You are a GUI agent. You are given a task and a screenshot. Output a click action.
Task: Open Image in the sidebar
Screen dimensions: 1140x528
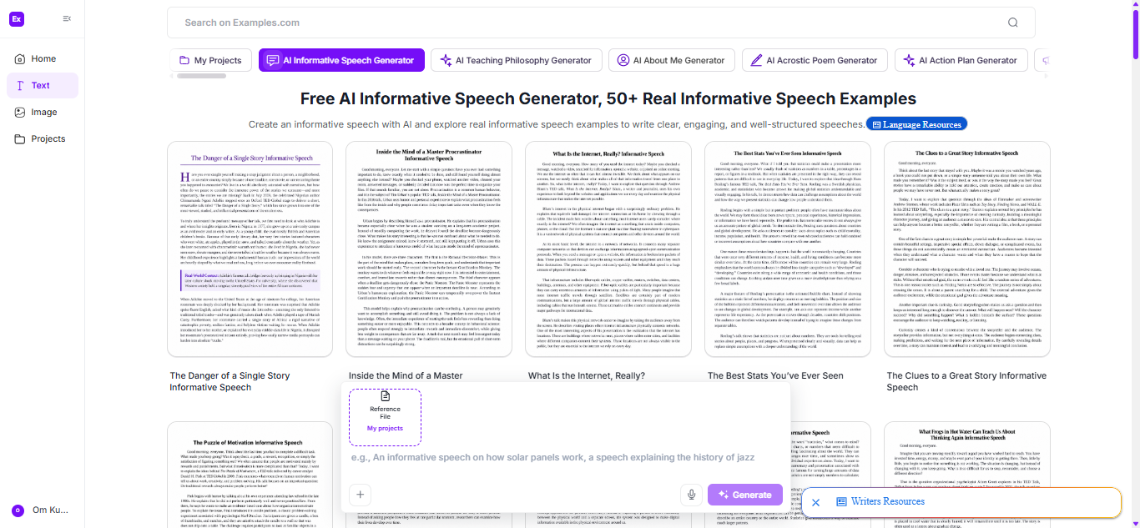(43, 112)
